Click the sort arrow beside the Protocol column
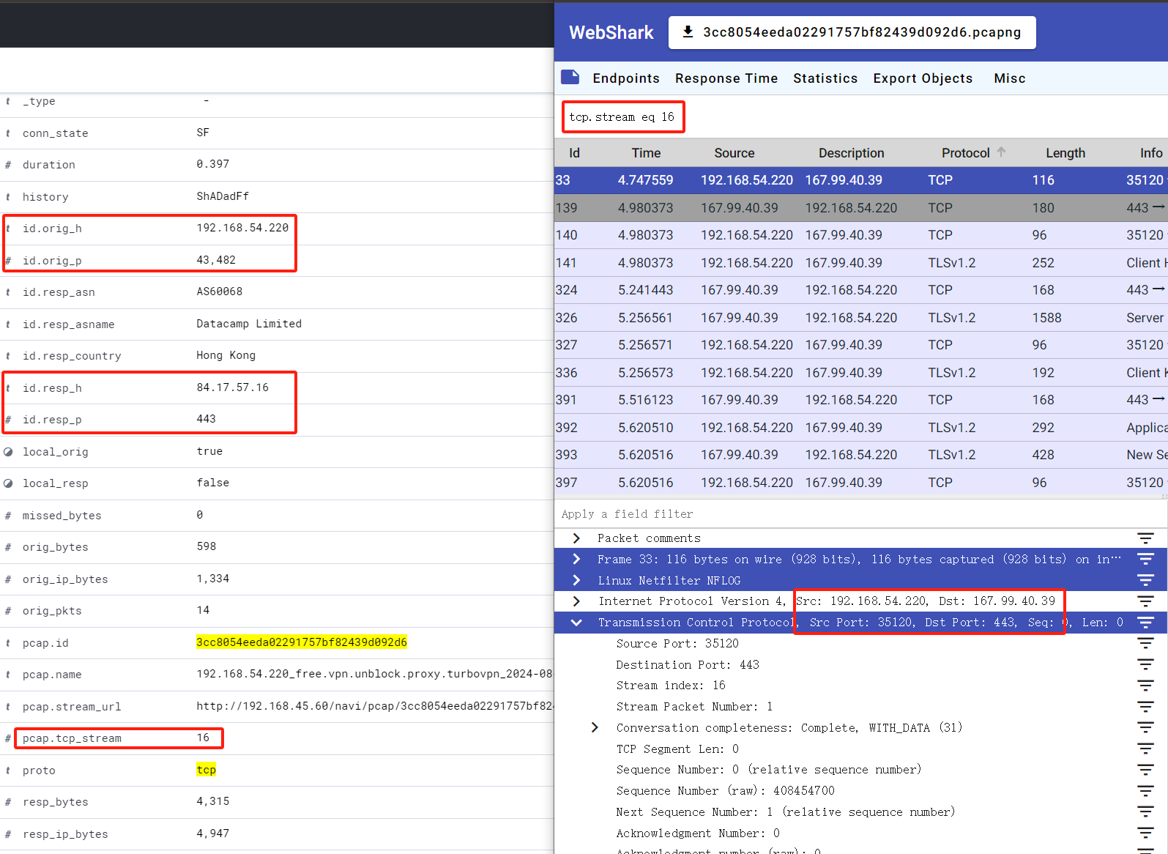The image size is (1168, 854). point(1001,152)
